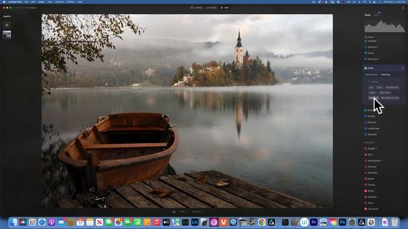Image resolution: width=408 pixels, height=229 pixels.
Task: Open the Account menu
Action: coord(59,2)
